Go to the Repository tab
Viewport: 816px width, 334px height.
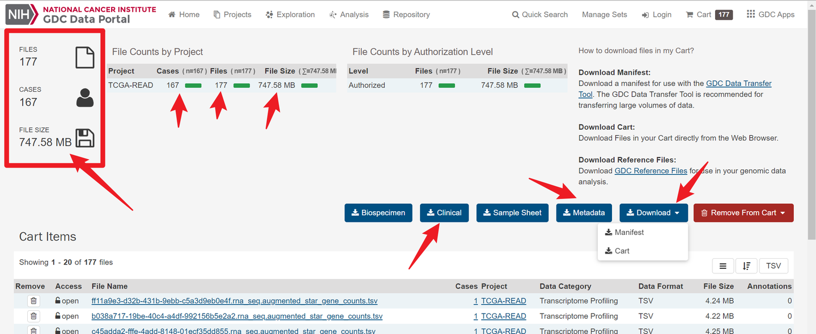(x=406, y=15)
